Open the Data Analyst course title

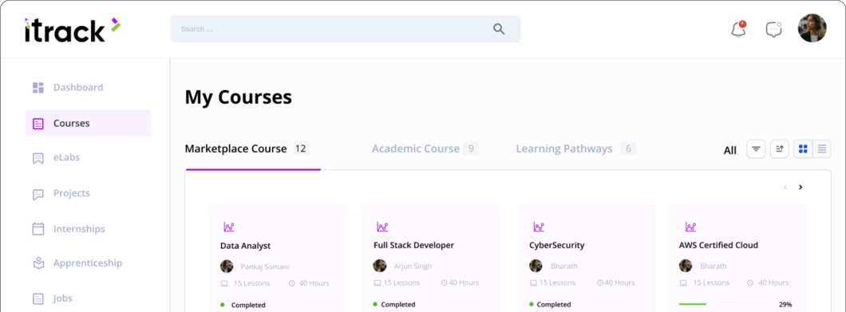(246, 246)
